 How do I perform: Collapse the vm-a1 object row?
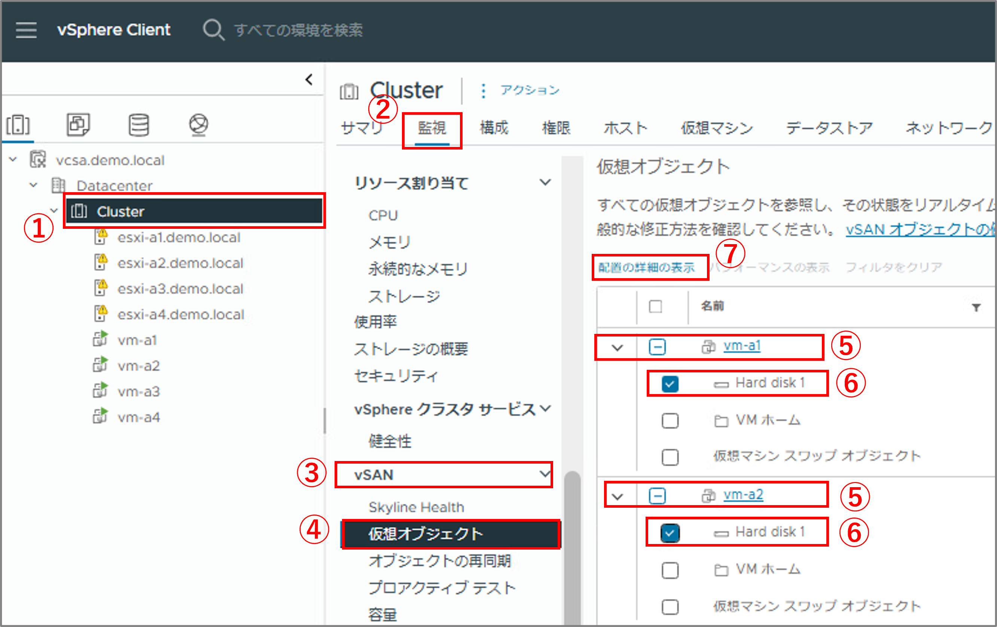tap(618, 347)
